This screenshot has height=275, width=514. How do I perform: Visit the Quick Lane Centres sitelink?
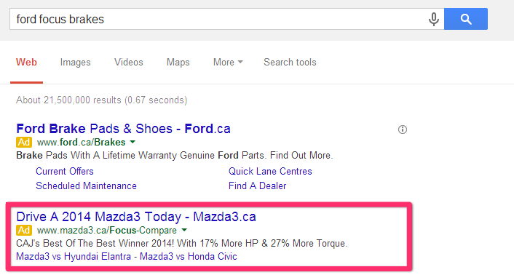270,171
